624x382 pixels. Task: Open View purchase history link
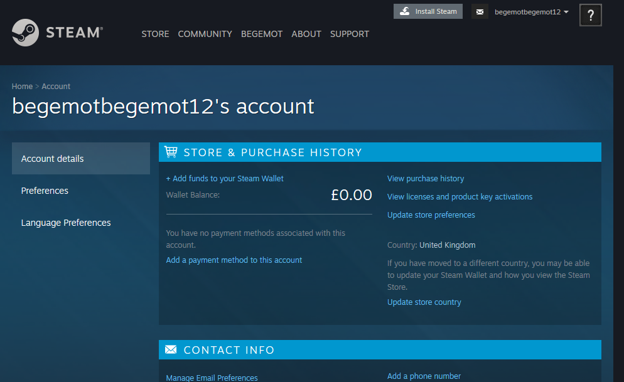426,179
